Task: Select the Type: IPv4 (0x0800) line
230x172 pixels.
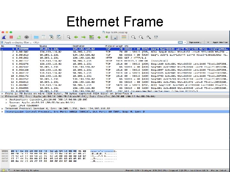Action: click(x=24, y=106)
